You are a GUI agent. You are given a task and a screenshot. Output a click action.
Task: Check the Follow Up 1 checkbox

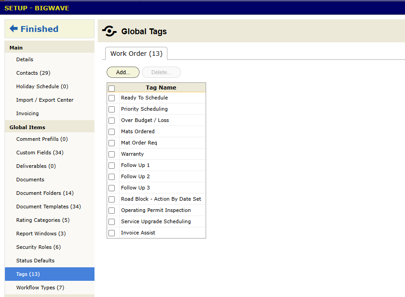click(x=112, y=166)
